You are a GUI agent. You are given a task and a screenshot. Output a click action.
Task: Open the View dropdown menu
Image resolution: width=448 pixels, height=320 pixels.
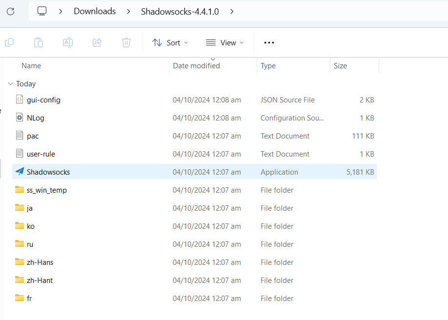[225, 42]
